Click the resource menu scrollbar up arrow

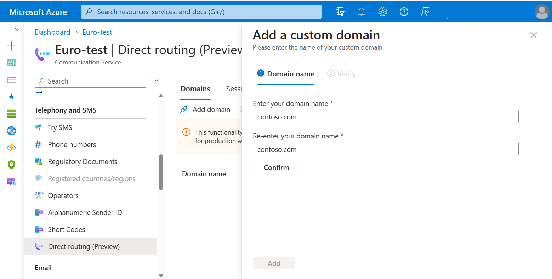point(161,96)
